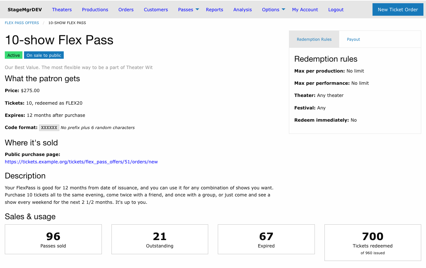Click the Festival: Any rule
The height and width of the screenshot is (268, 426).
pos(310,108)
